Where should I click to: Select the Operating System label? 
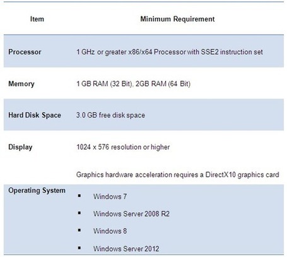[37, 191]
